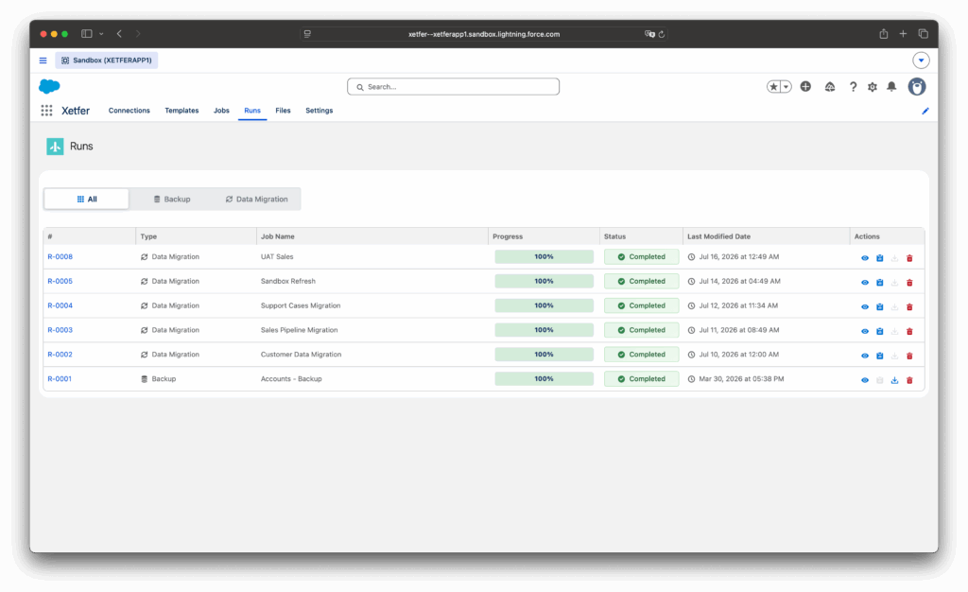Delete run R-0008 with red trash icon

coord(909,258)
